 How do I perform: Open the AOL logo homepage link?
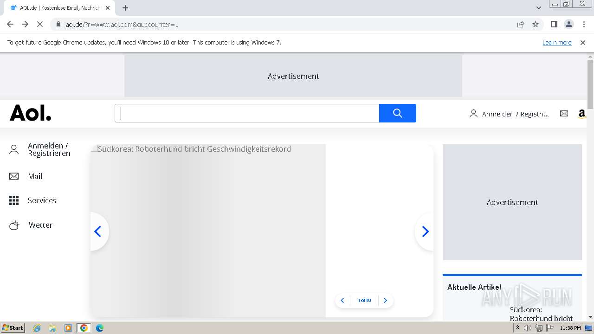[31, 113]
